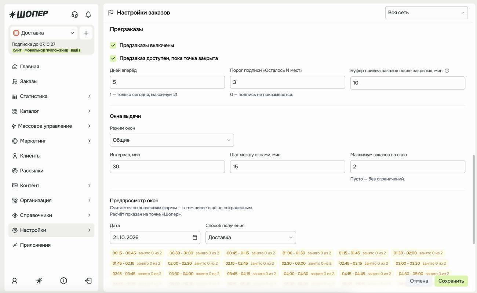Open Справочники section in sidebar
The width and height of the screenshot is (477, 293).
(x=51, y=216)
